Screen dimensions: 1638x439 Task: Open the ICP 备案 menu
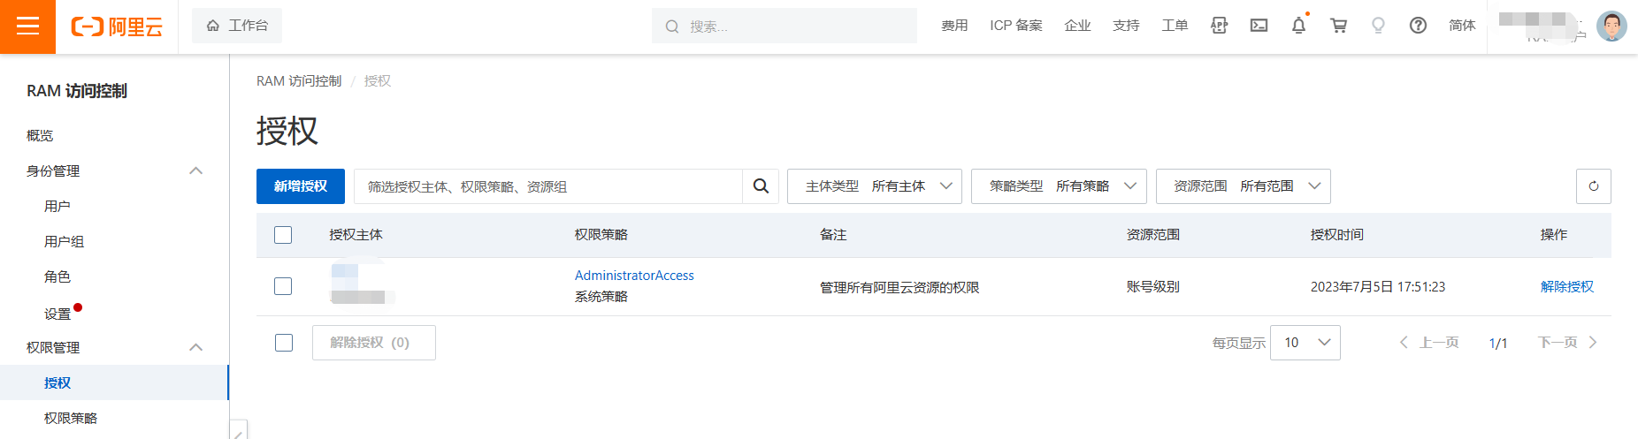tap(1016, 26)
